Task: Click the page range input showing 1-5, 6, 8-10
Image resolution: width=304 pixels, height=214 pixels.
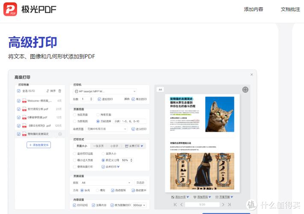Action: tap(130, 121)
